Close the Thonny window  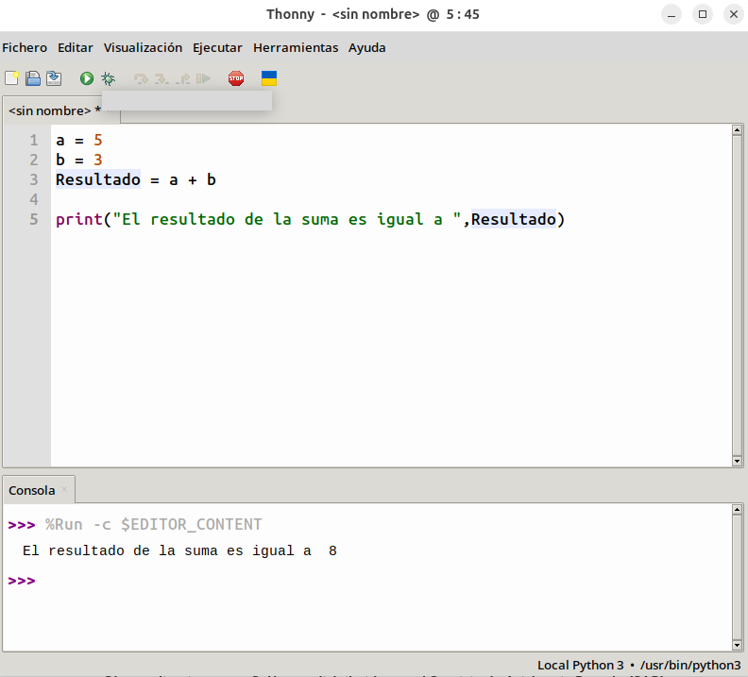(x=734, y=14)
